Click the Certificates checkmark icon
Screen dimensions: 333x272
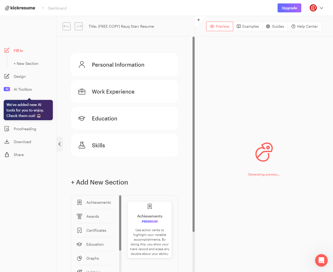79,230
